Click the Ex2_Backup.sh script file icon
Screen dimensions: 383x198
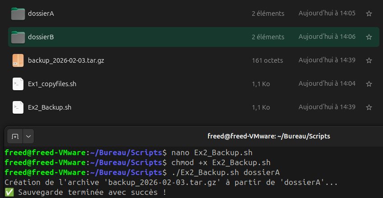18,107
